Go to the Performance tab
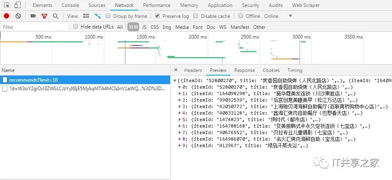This screenshot has width=392, height=180. (157, 5)
